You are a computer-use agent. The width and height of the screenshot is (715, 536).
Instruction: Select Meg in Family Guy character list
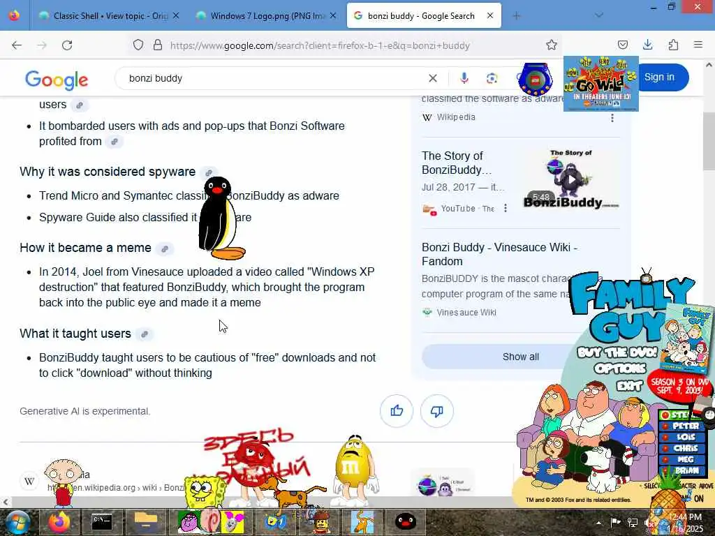[683, 459]
